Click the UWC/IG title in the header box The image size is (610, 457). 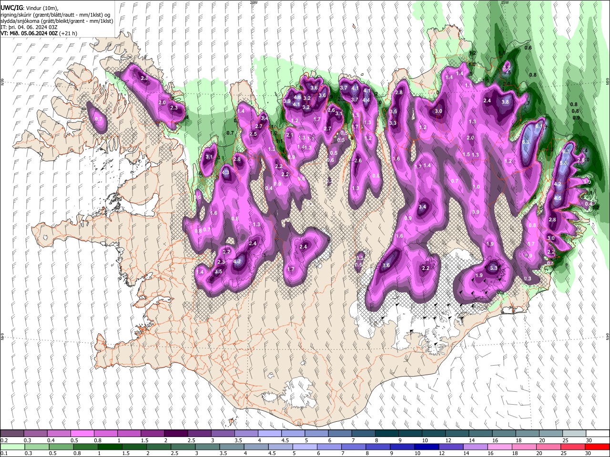11,8
